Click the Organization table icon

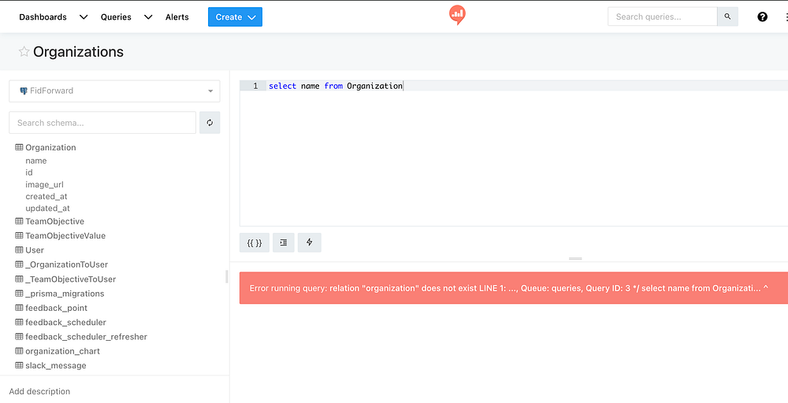(19, 147)
